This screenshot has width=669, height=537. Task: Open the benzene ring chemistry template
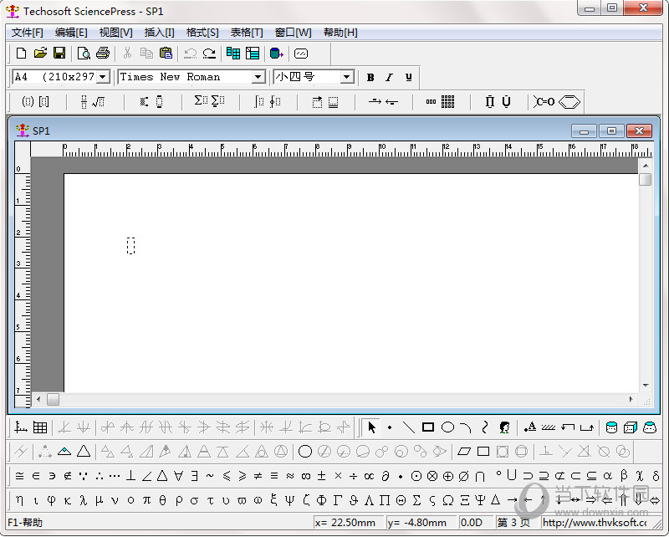coord(569,102)
